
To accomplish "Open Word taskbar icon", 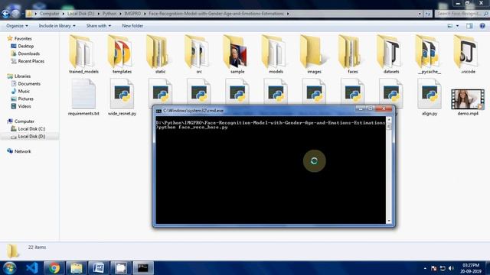I will [99, 268].
